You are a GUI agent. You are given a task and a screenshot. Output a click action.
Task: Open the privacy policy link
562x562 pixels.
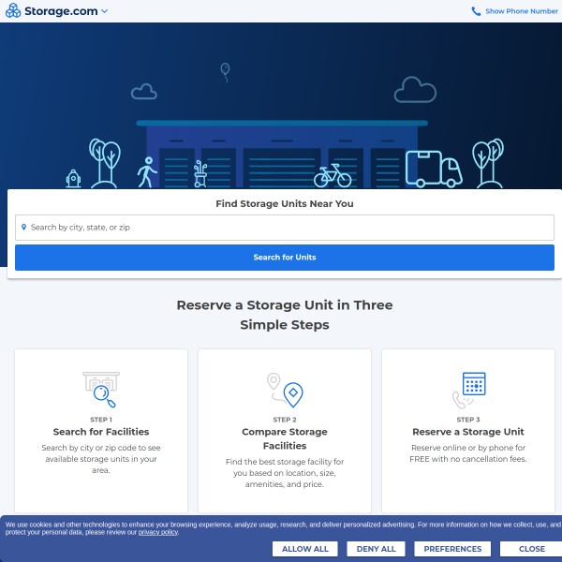pyautogui.click(x=158, y=532)
